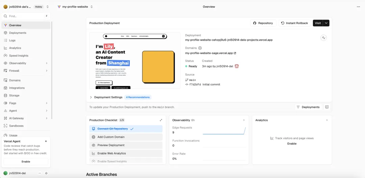Enable the Vercel Agent promo
The height and width of the screenshot is (178, 365).
click(26, 162)
